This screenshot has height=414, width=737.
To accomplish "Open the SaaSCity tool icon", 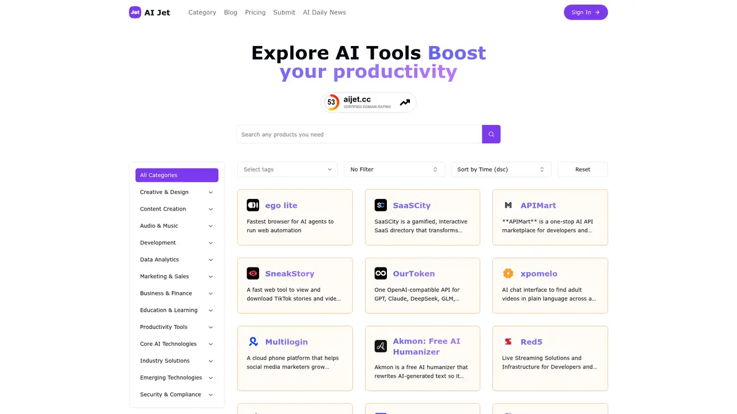I will click(x=381, y=205).
